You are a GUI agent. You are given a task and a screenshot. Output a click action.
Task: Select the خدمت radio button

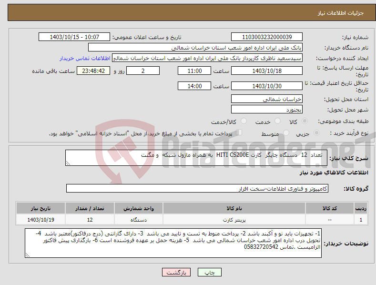point(277,121)
